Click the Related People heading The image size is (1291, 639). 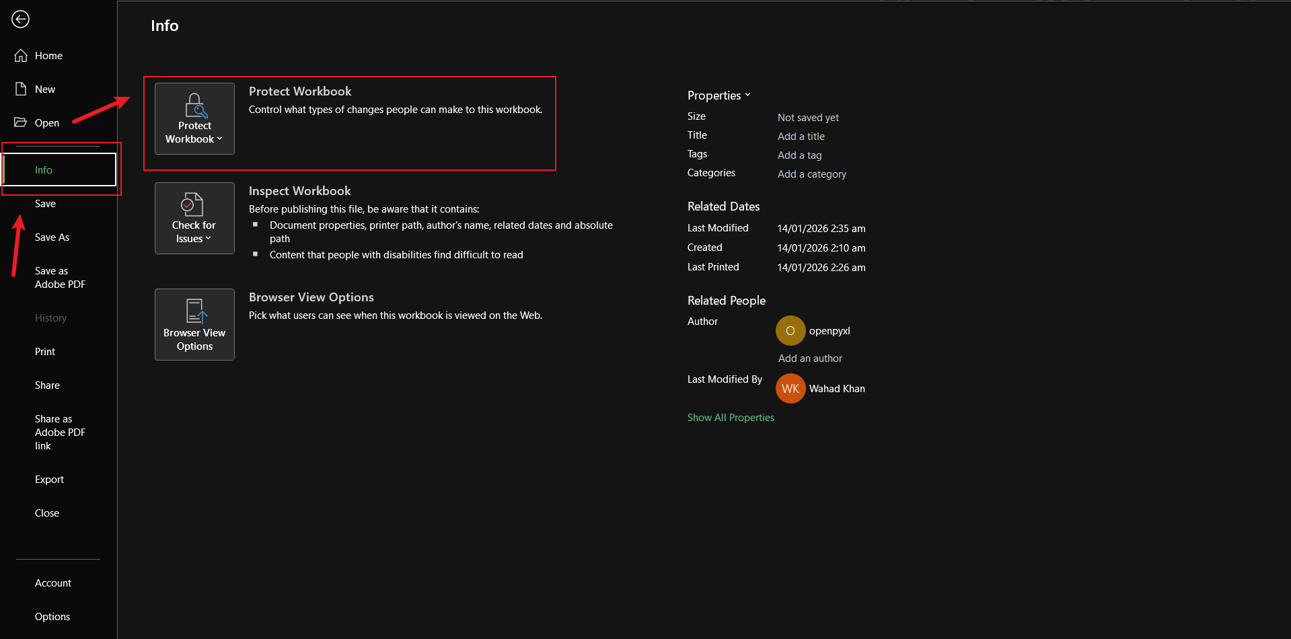click(727, 301)
